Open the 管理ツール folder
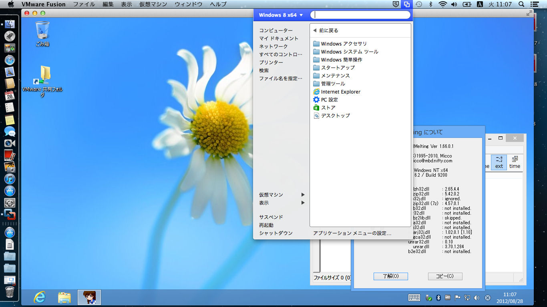This screenshot has width=547, height=307. 329,84
